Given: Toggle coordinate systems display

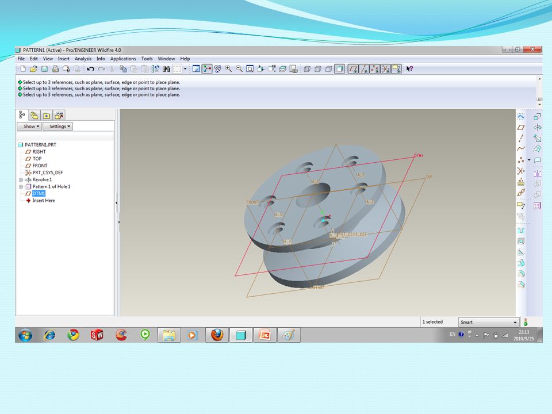Looking at the screenshot, I should coord(386,69).
